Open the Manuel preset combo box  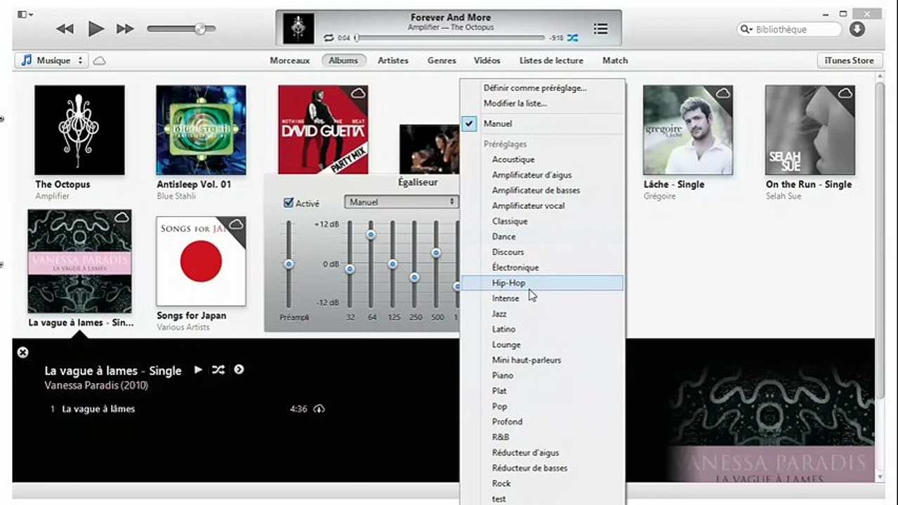pyautogui.click(x=401, y=202)
